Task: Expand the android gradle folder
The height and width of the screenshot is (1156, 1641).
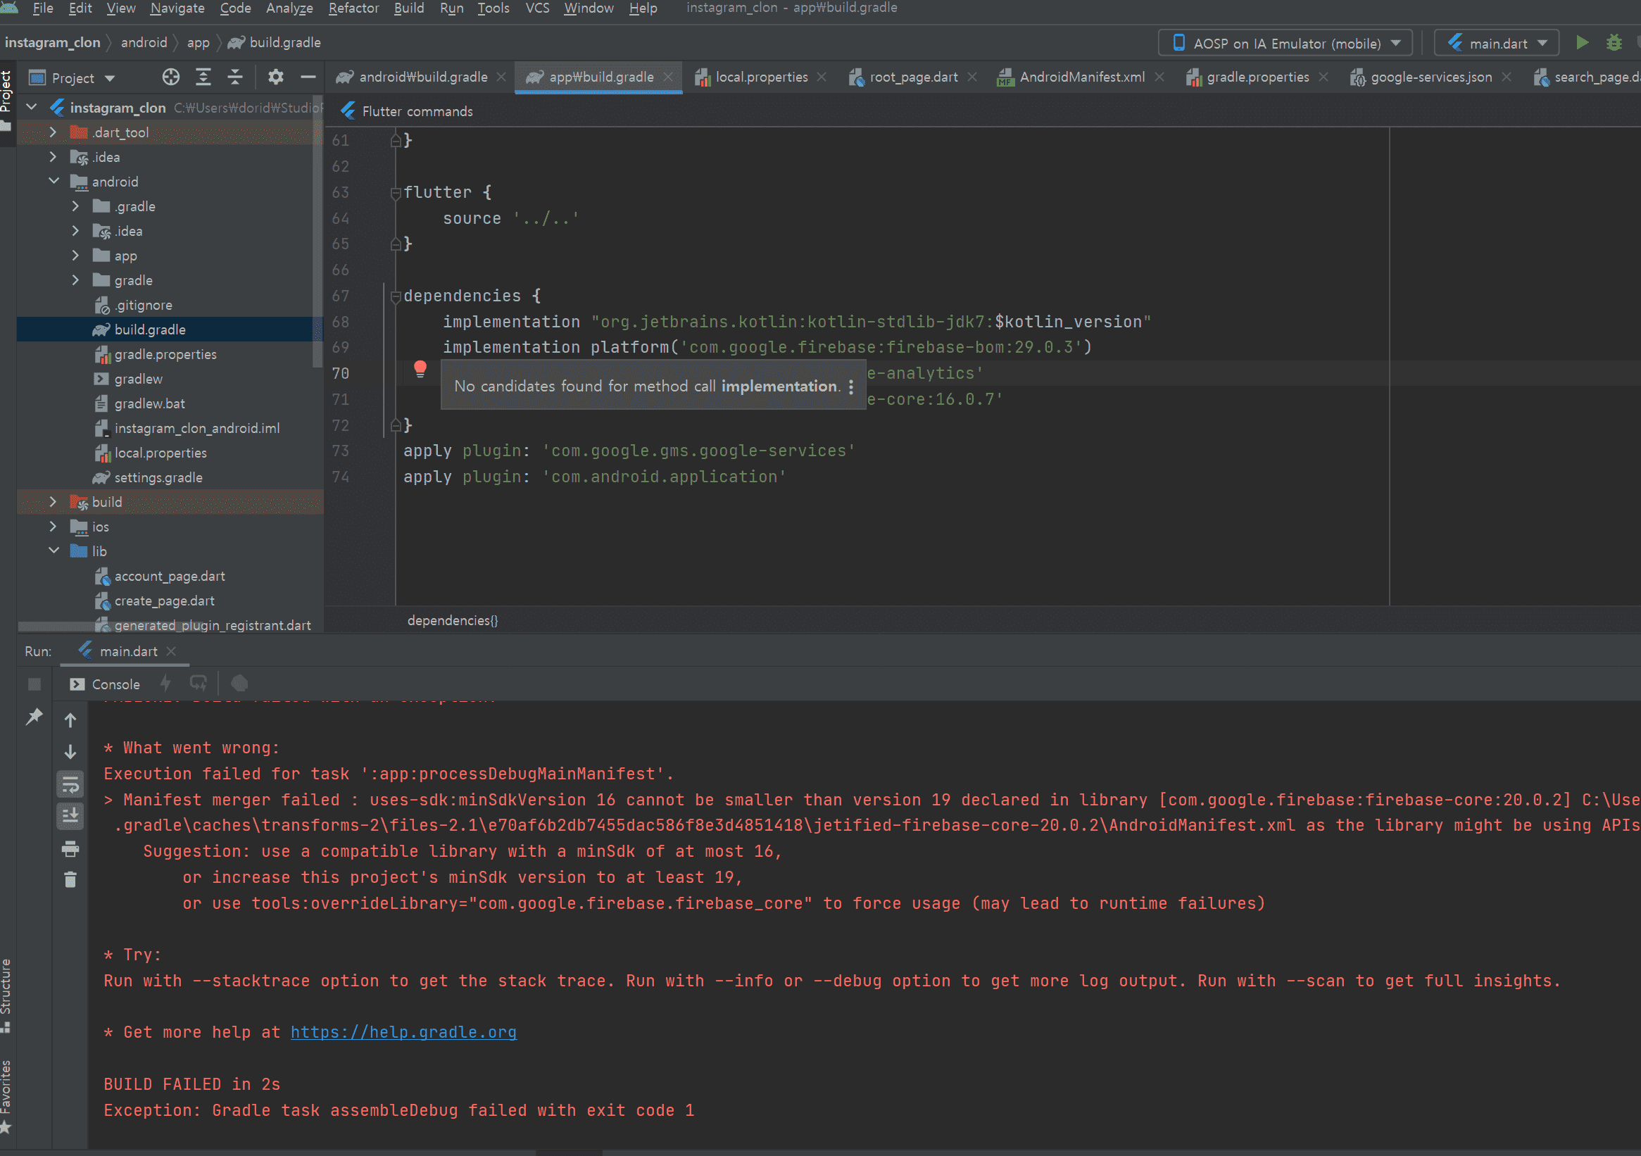Action: 75,280
